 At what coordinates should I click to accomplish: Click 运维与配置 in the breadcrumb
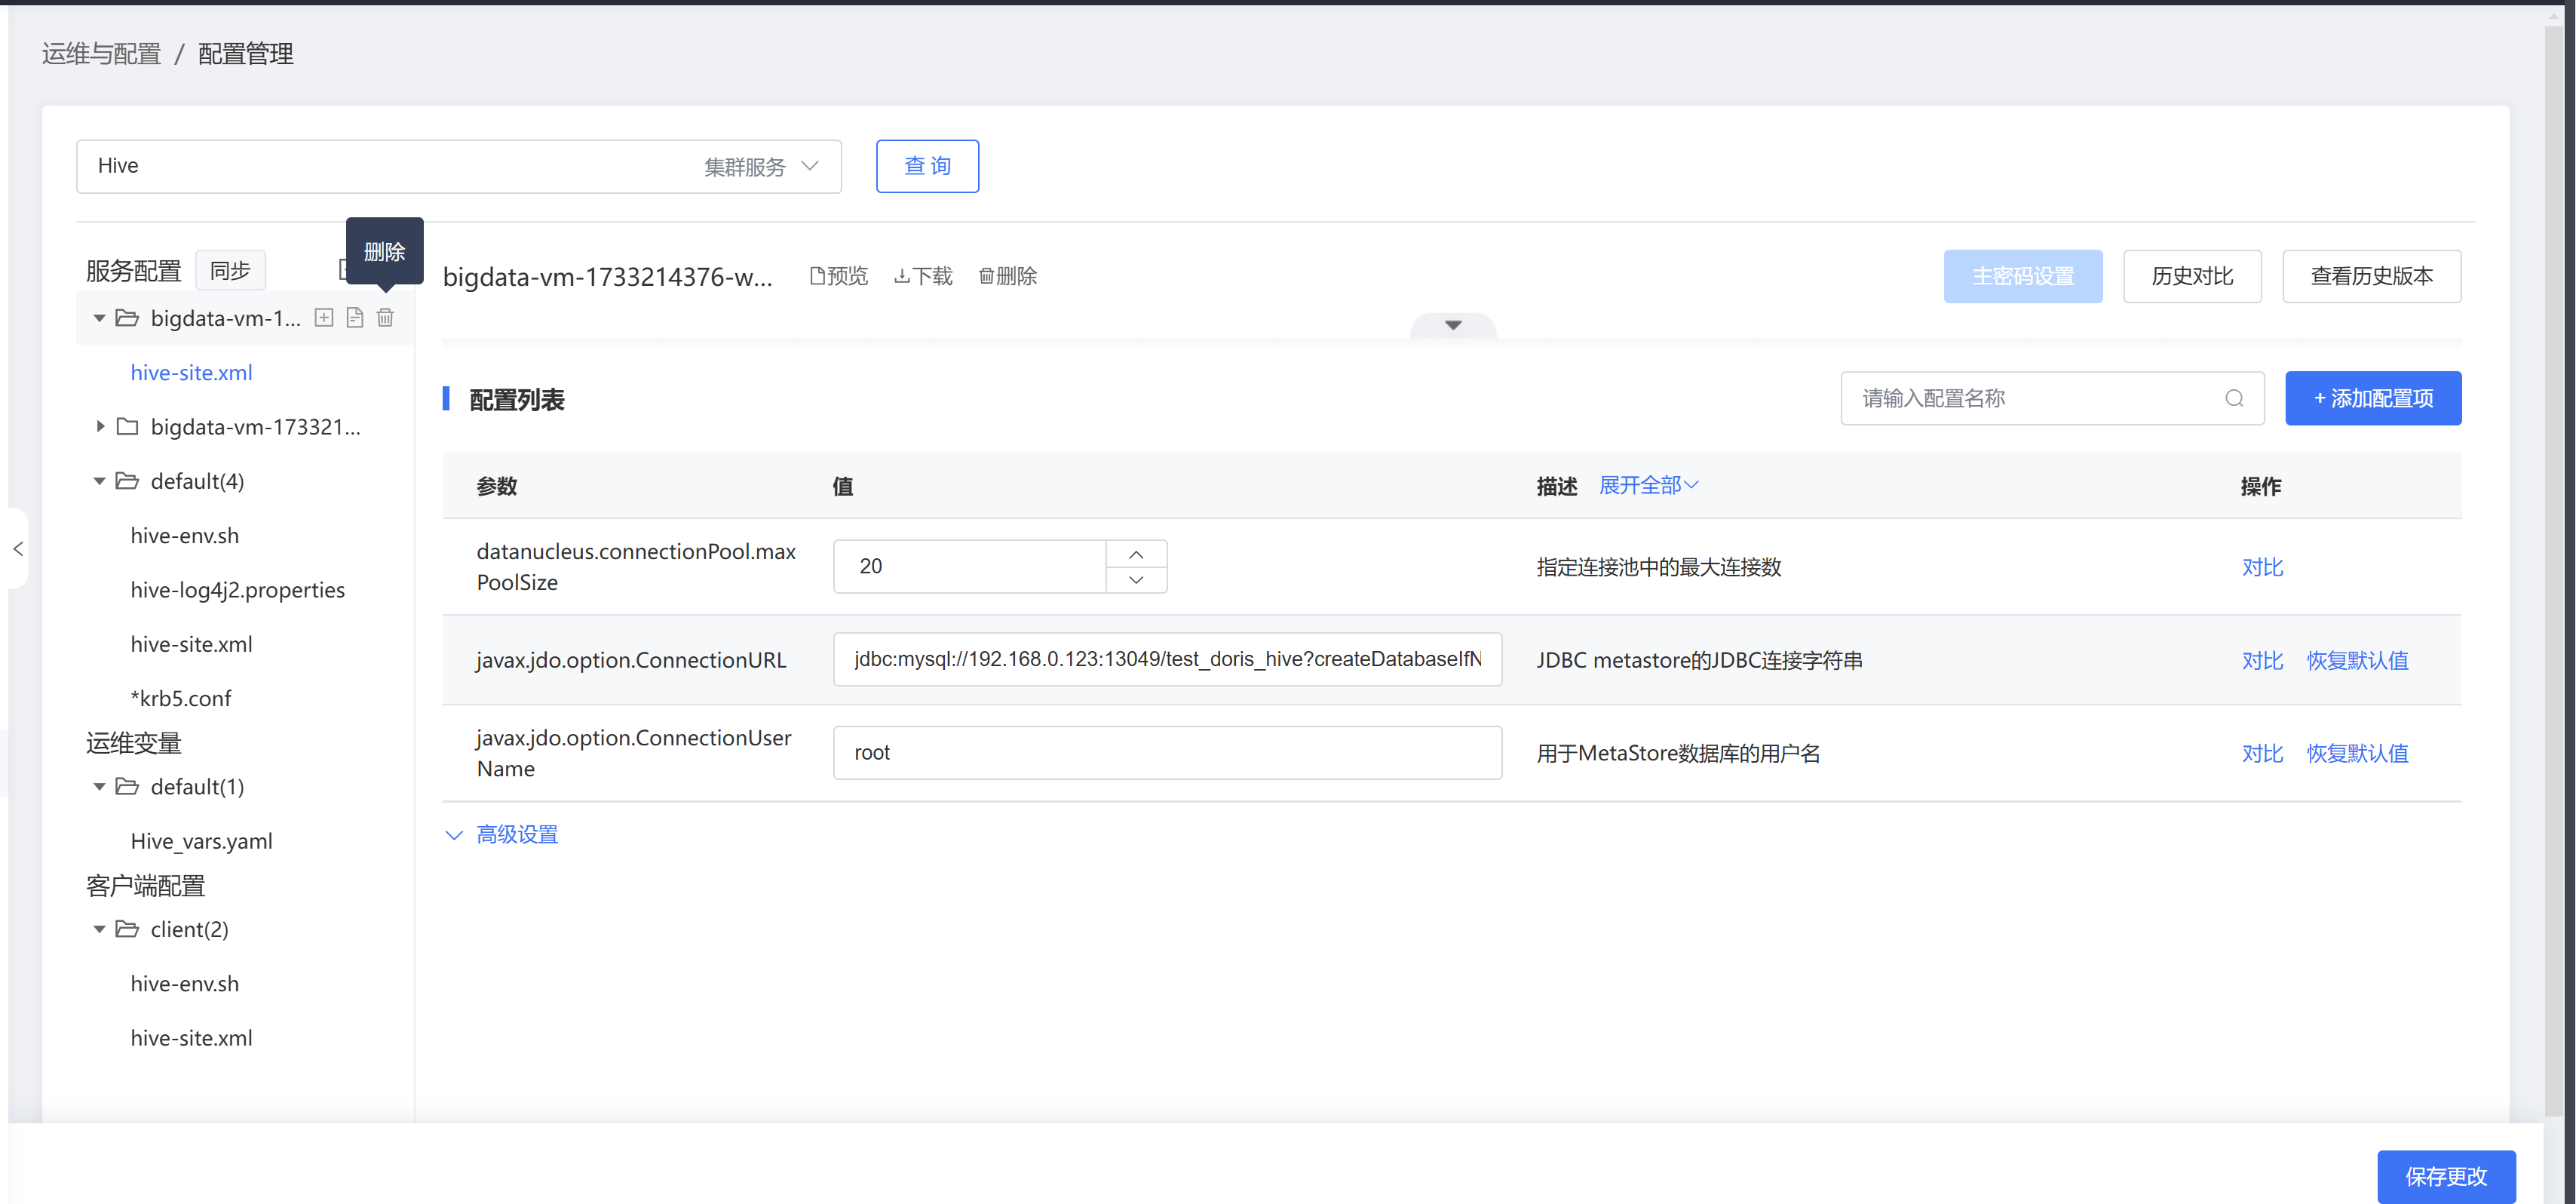click(x=101, y=54)
